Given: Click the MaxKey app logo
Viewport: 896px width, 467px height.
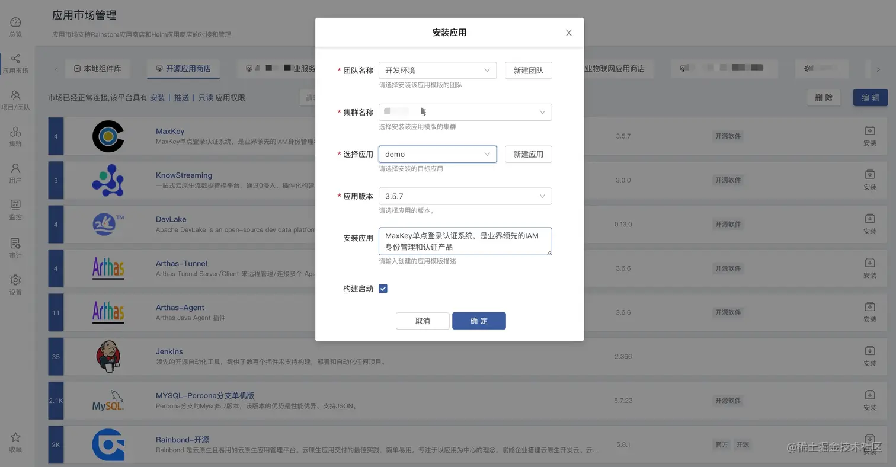Looking at the screenshot, I should point(108,136).
